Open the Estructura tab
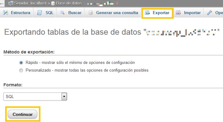 (x=17, y=13)
